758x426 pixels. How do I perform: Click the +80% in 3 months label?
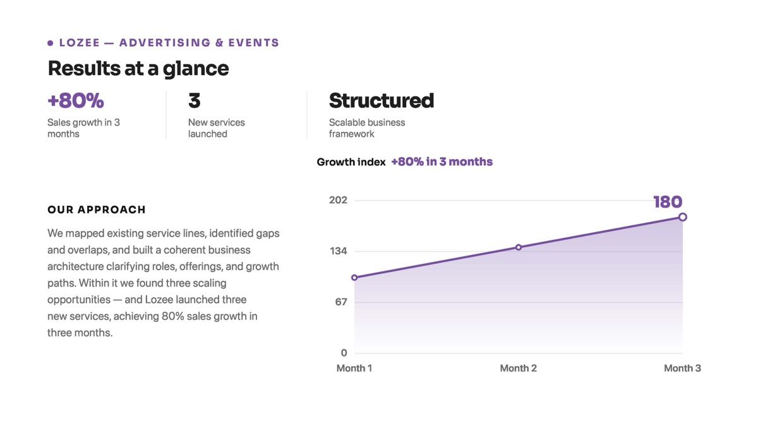click(x=442, y=162)
